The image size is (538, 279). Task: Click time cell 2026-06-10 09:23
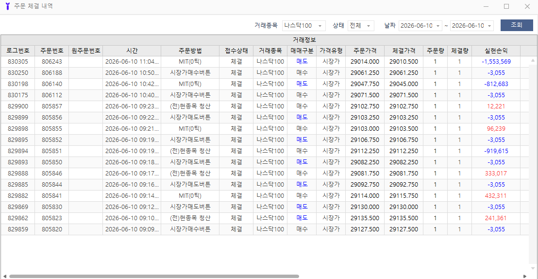click(x=132, y=106)
